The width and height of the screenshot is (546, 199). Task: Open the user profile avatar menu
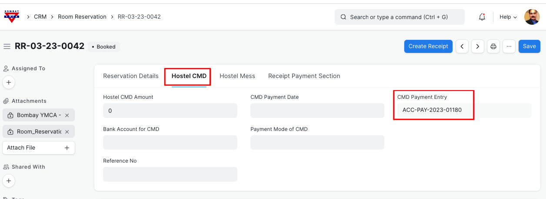point(532,17)
